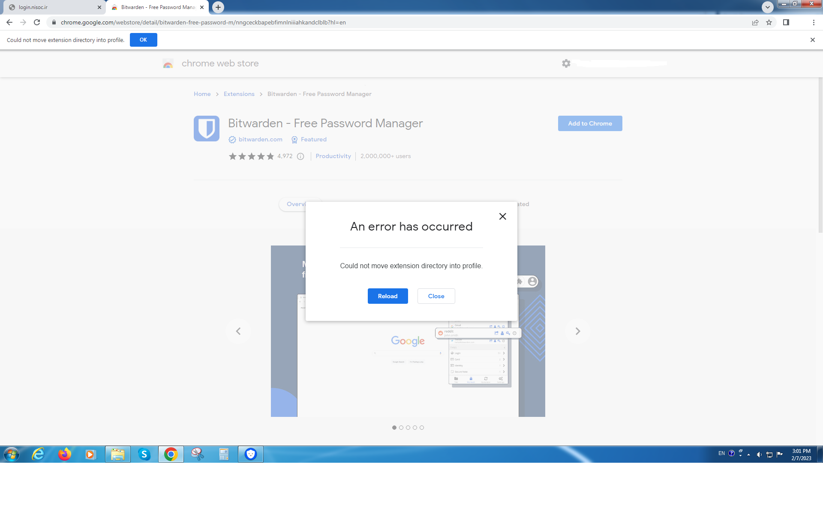Expand the tab search dropdown arrow

tap(767, 7)
